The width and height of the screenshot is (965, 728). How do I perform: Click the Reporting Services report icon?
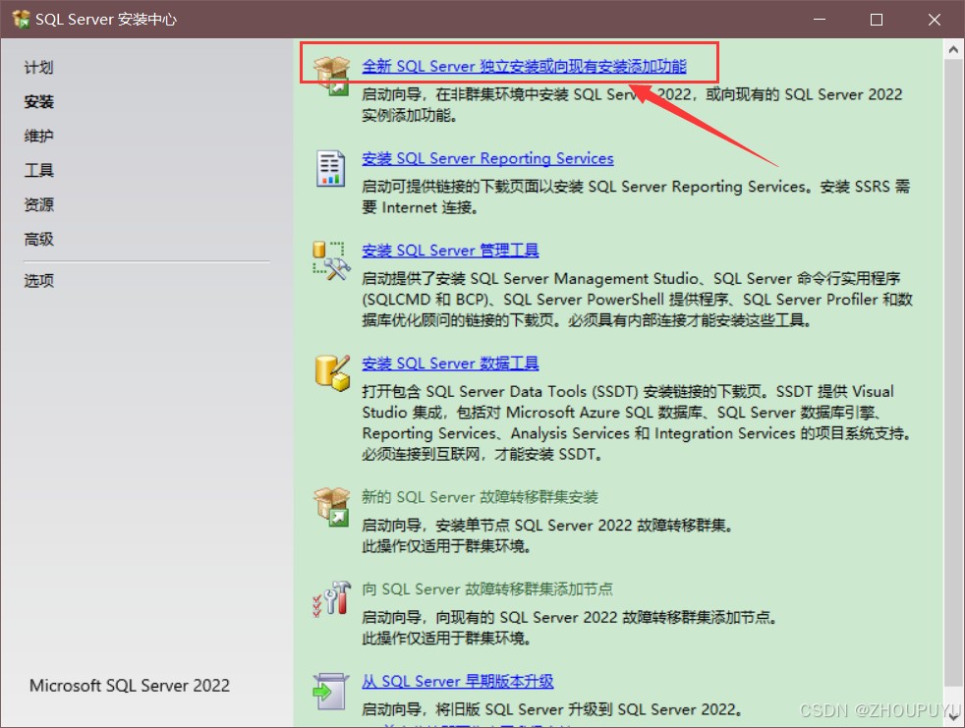click(330, 168)
